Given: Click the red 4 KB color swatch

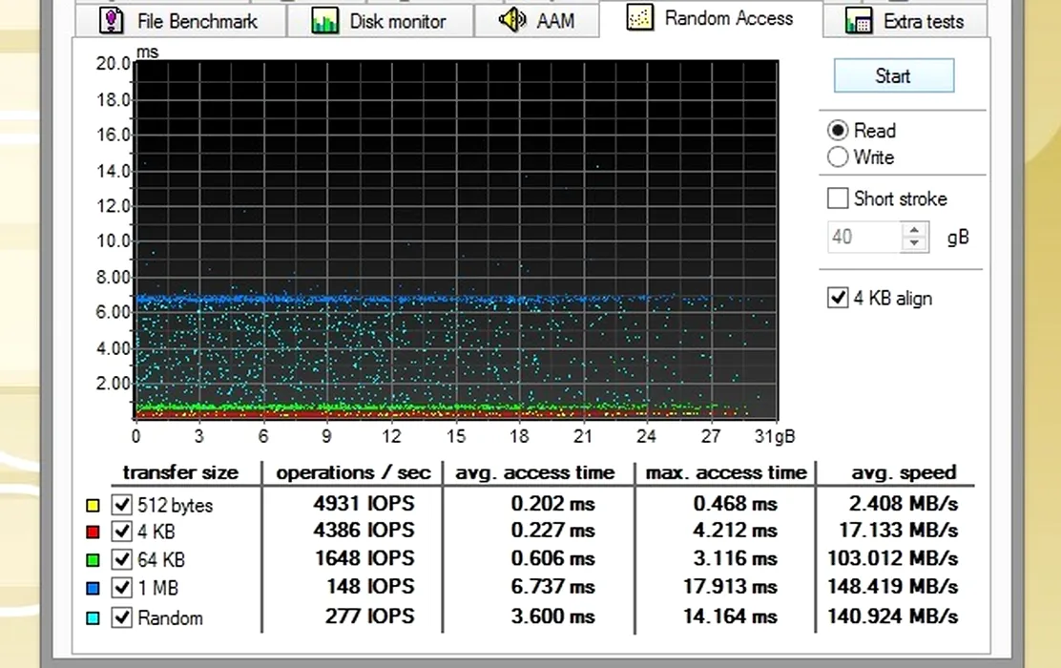Looking at the screenshot, I should tap(93, 532).
